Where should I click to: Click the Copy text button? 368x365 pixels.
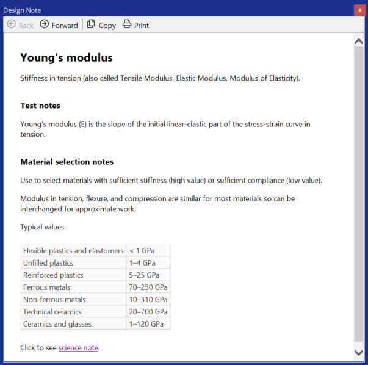tap(107, 26)
